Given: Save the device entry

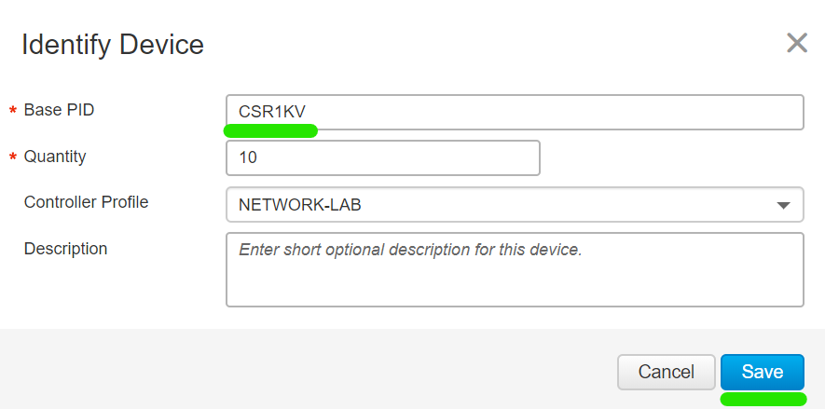Looking at the screenshot, I should click(763, 373).
